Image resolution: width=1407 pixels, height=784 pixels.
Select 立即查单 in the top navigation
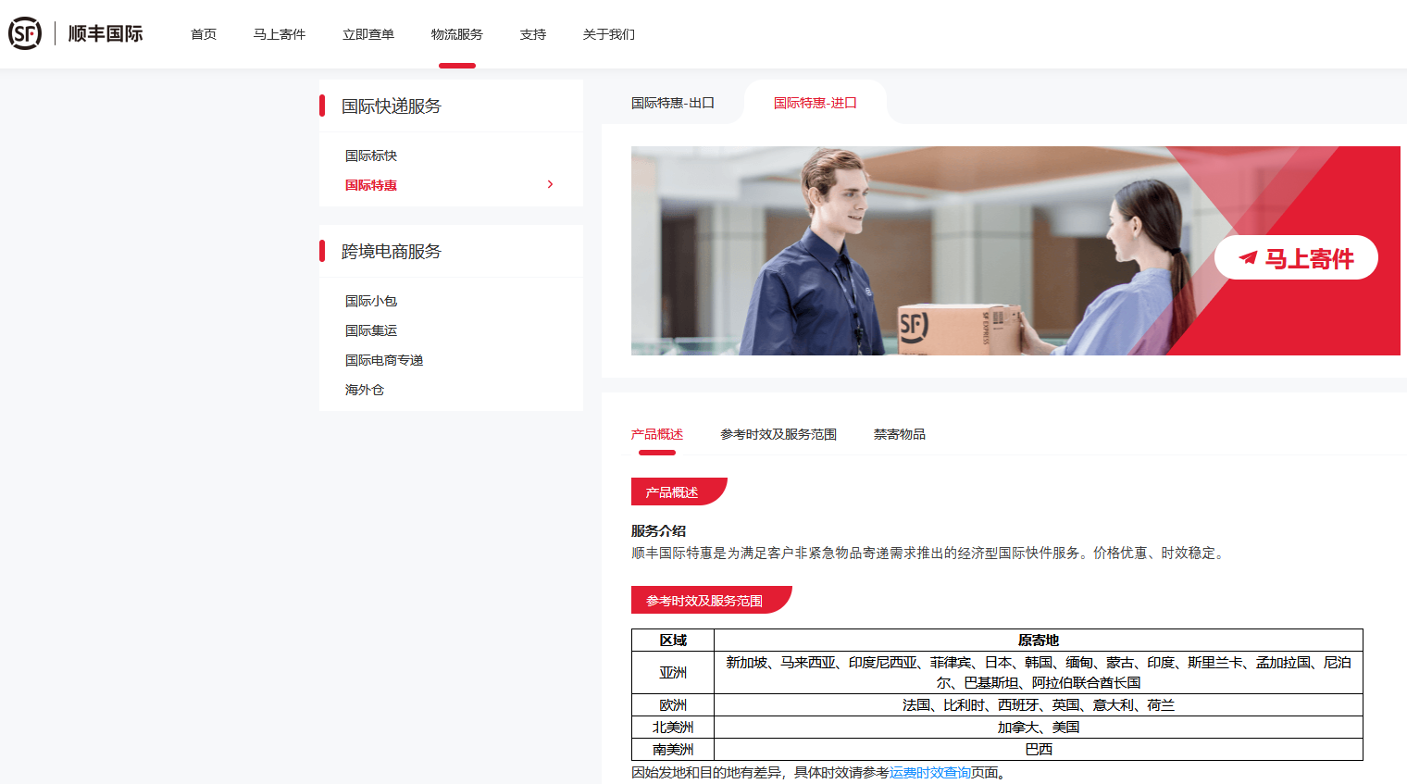pyautogui.click(x=368, y=34)
